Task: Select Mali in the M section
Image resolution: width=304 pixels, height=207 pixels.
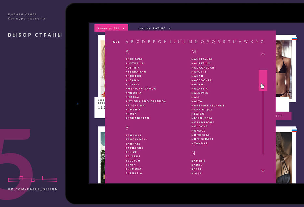Action: 195,97
